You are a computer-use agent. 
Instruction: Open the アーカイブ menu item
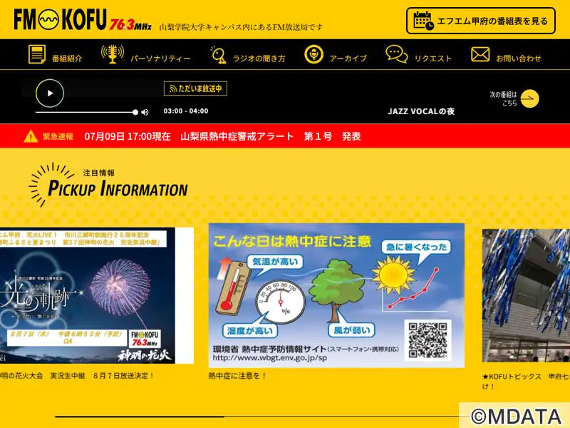(335, 55)
